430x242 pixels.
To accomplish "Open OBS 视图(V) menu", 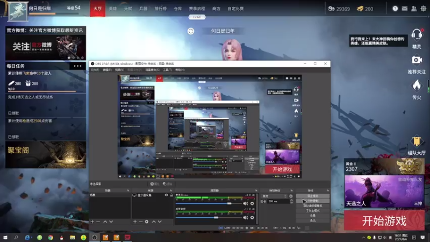I will pos(119,70).
